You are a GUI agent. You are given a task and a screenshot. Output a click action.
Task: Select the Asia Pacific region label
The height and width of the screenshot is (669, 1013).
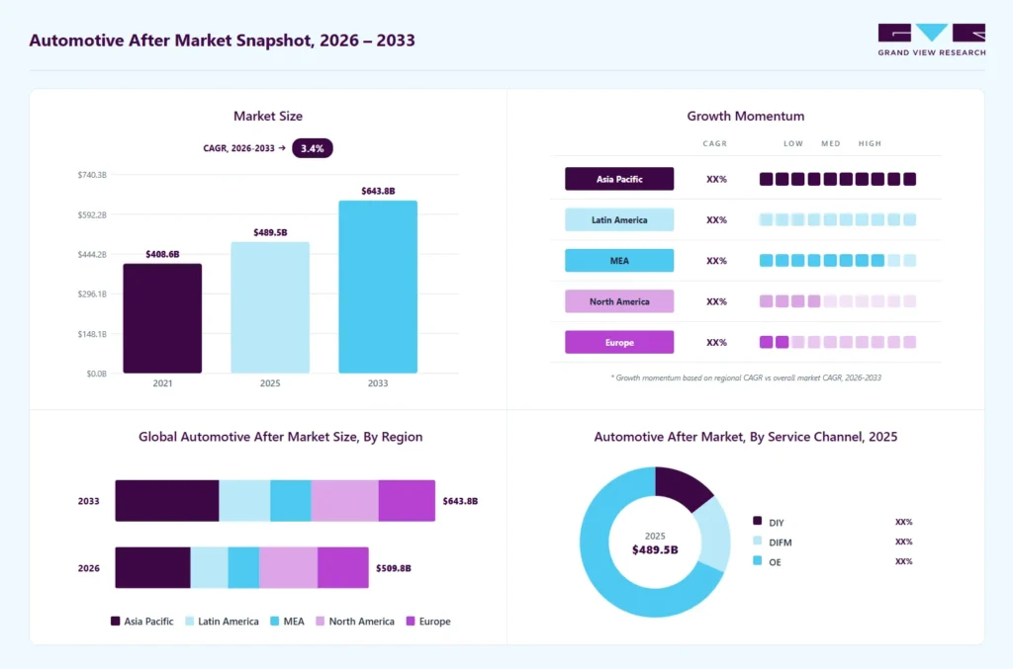(x=619, y=179)
